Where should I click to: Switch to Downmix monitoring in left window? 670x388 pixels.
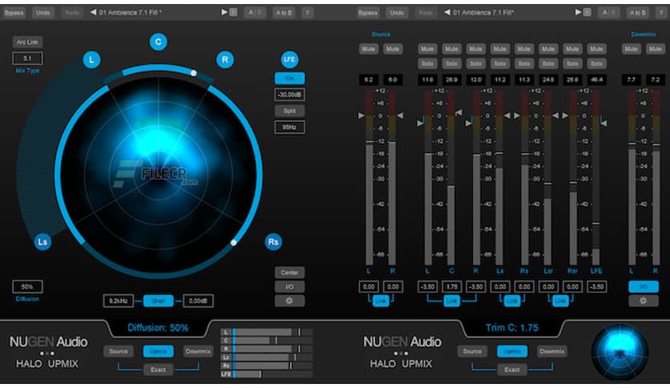[198, 351]
